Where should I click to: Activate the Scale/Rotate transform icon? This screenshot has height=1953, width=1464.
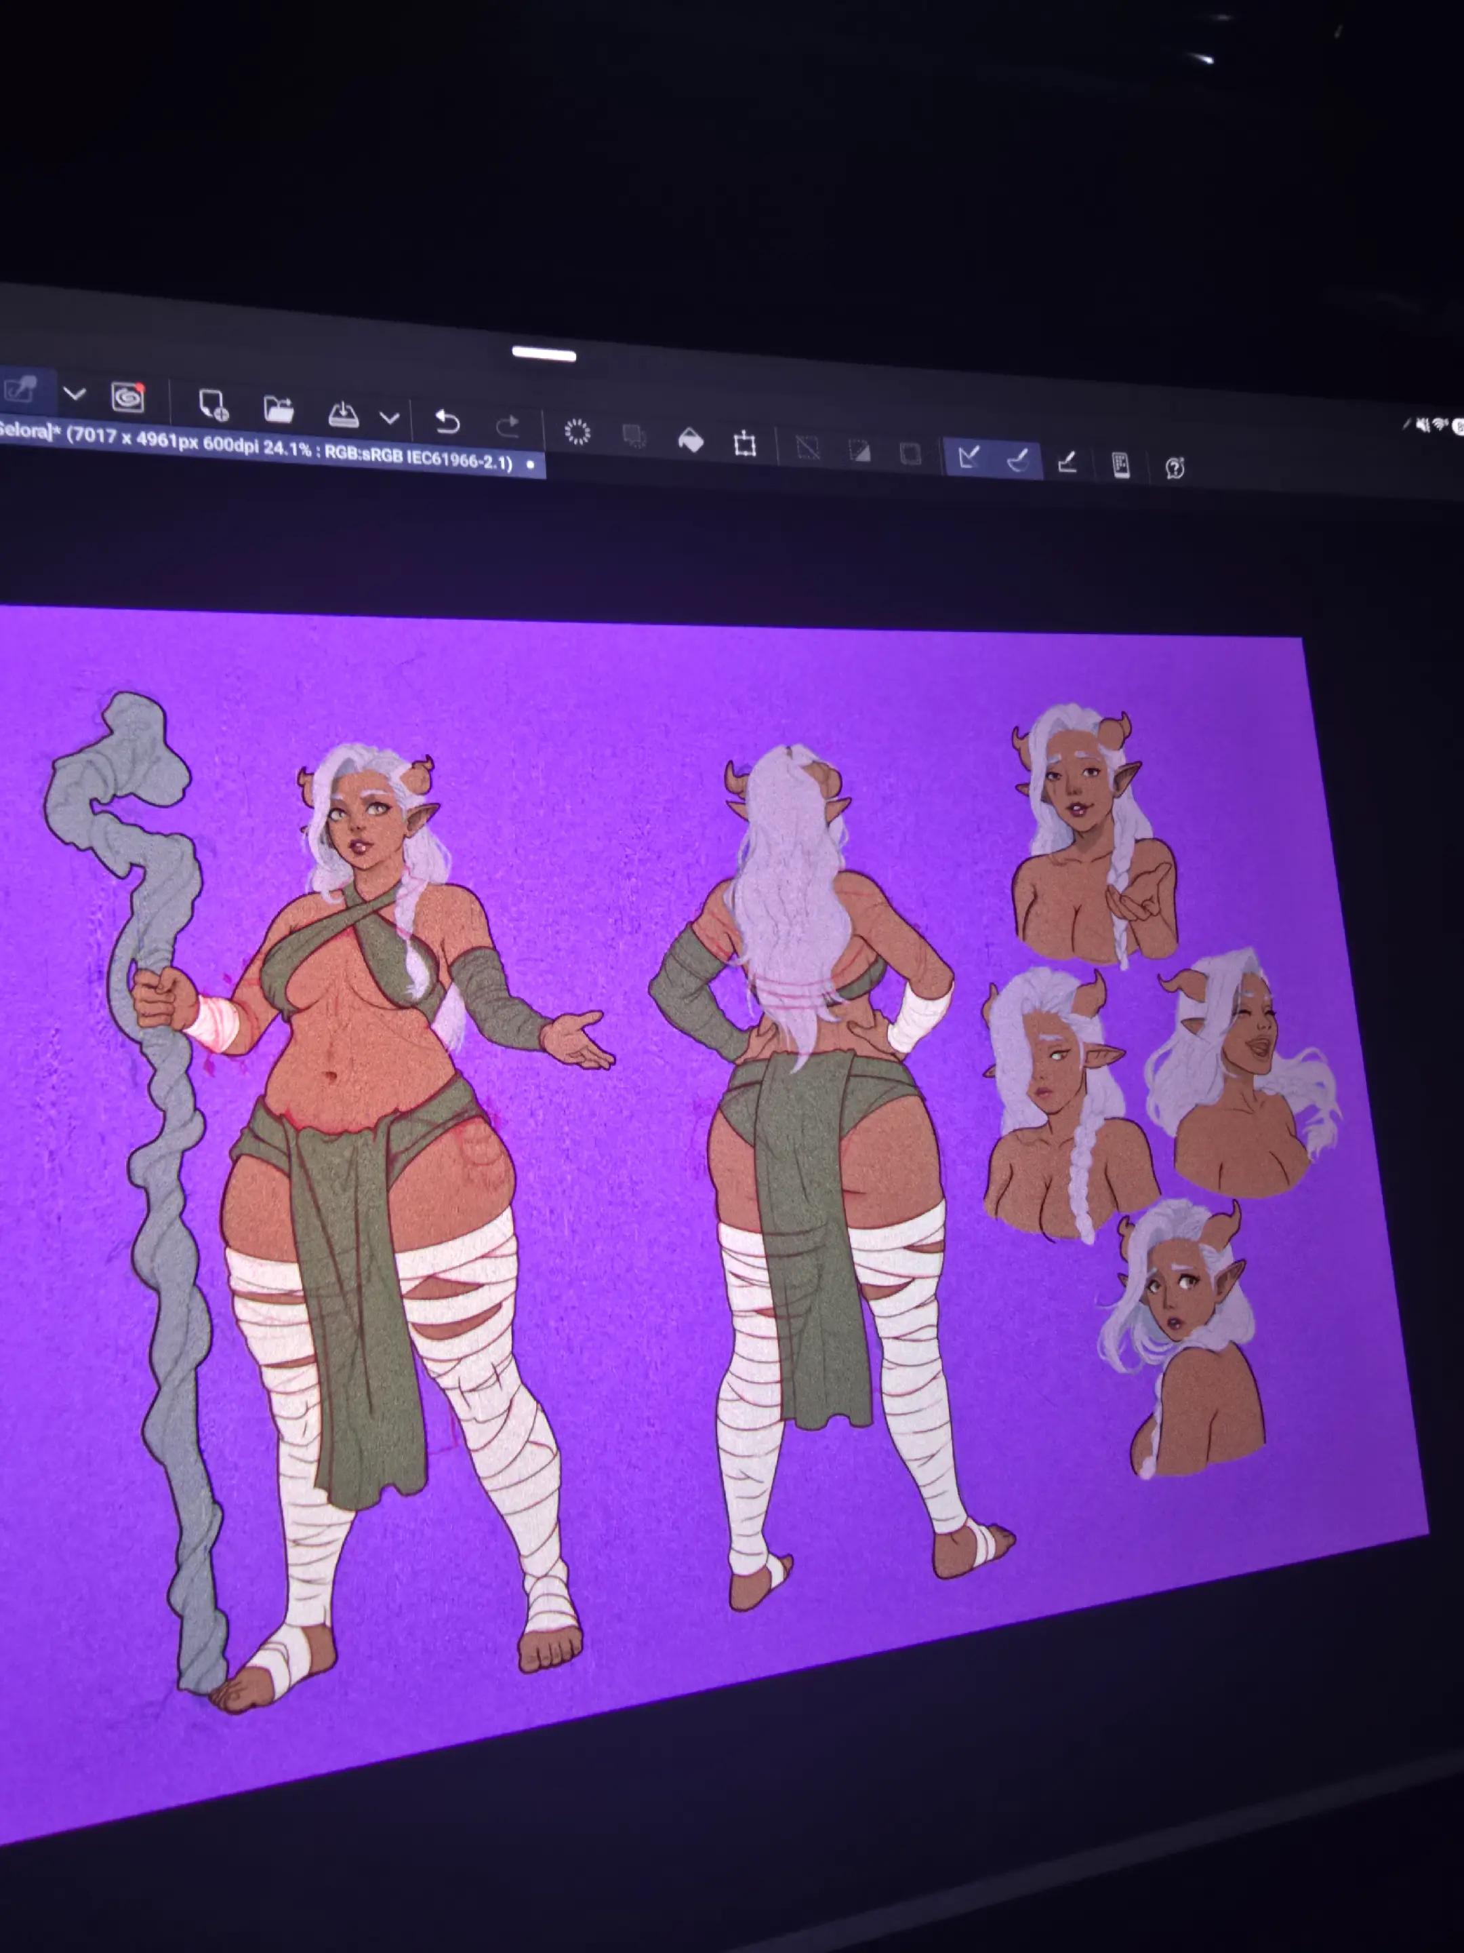(745, 442)
